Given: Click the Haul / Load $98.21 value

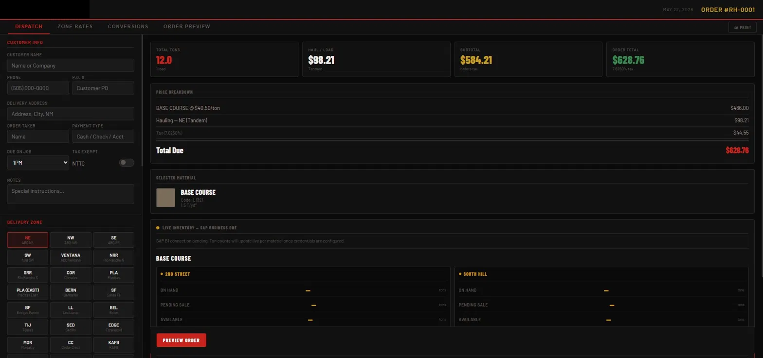Looking at the screenshot, I should 321,60.
